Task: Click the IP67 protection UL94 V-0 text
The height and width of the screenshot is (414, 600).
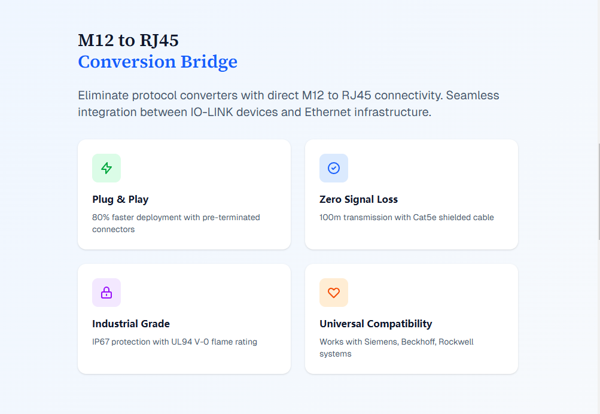Action: click(x=175, y=342)
